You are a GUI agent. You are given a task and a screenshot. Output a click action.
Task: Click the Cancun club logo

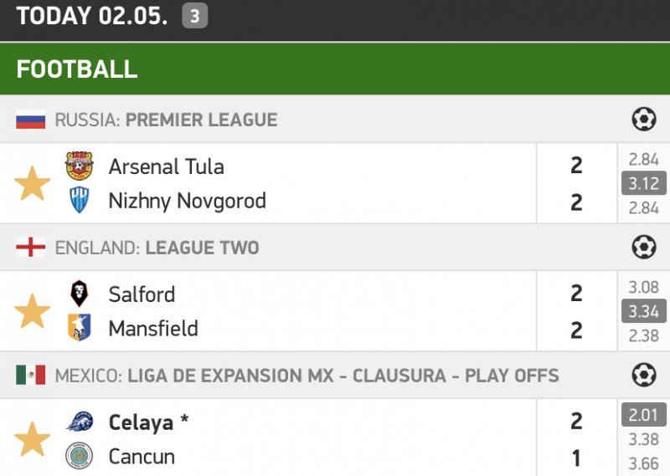click(x=80, y=456)
